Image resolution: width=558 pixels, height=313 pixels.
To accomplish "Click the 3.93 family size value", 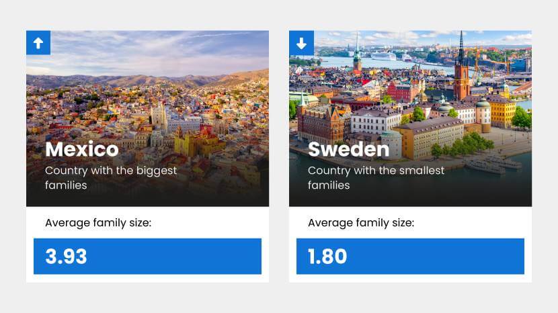I will point(67,257).
